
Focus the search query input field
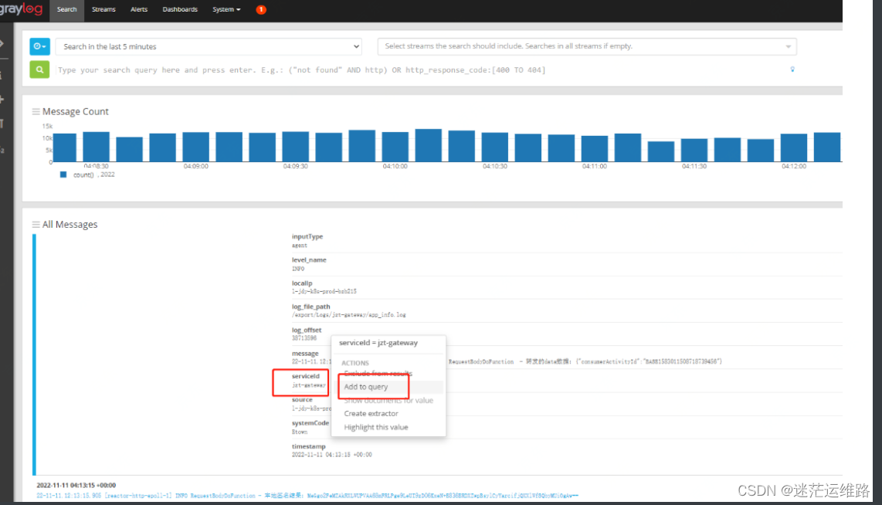click(x=419, y=70)
